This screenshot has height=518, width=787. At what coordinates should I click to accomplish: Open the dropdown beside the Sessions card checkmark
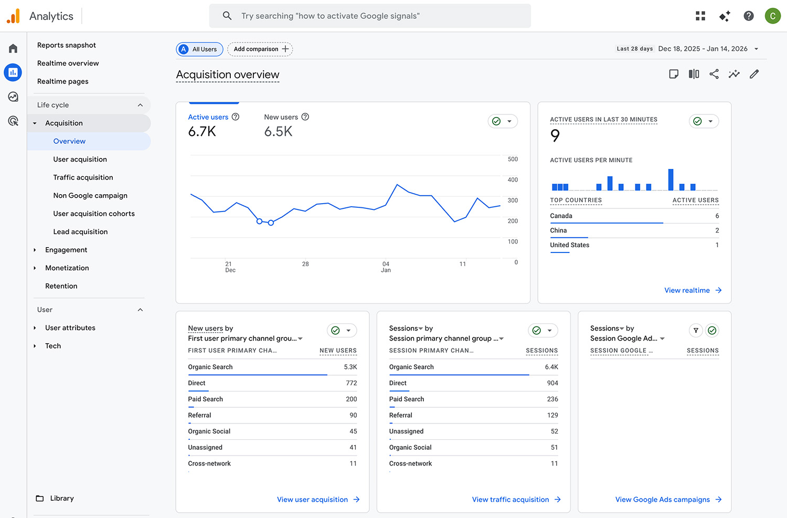click(549, 331)
